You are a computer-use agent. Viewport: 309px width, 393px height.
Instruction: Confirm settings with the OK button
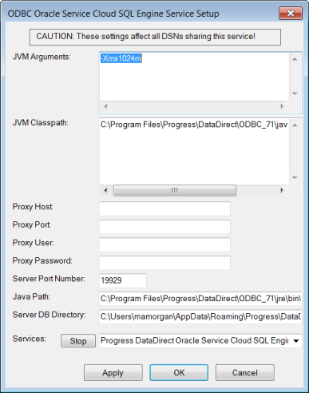point(179,372)
